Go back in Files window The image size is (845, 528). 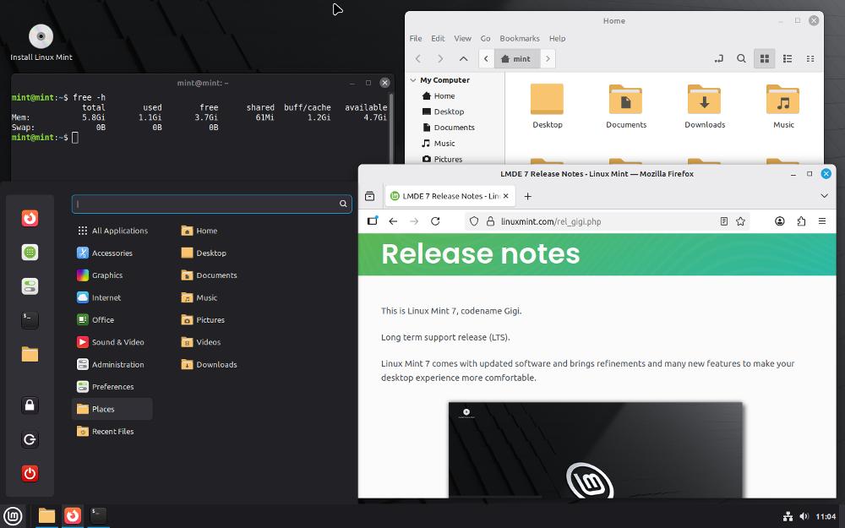click(x=418, y=59)
